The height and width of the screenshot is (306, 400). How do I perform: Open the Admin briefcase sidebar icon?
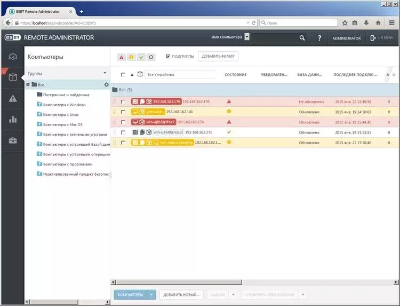[13, 140]
